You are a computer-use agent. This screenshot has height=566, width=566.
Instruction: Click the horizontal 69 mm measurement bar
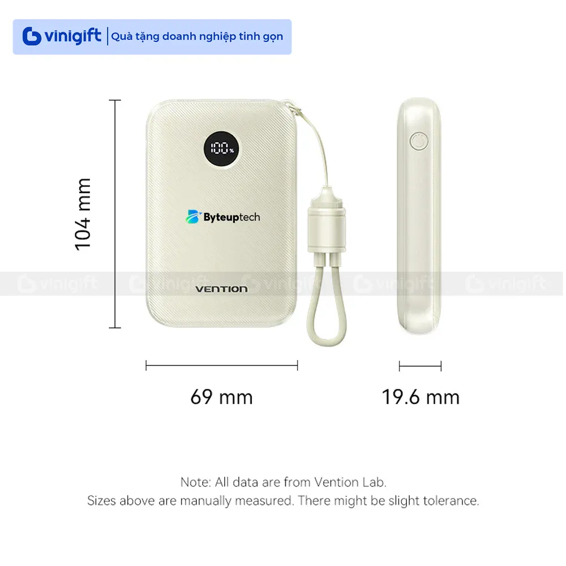(222, 365)
